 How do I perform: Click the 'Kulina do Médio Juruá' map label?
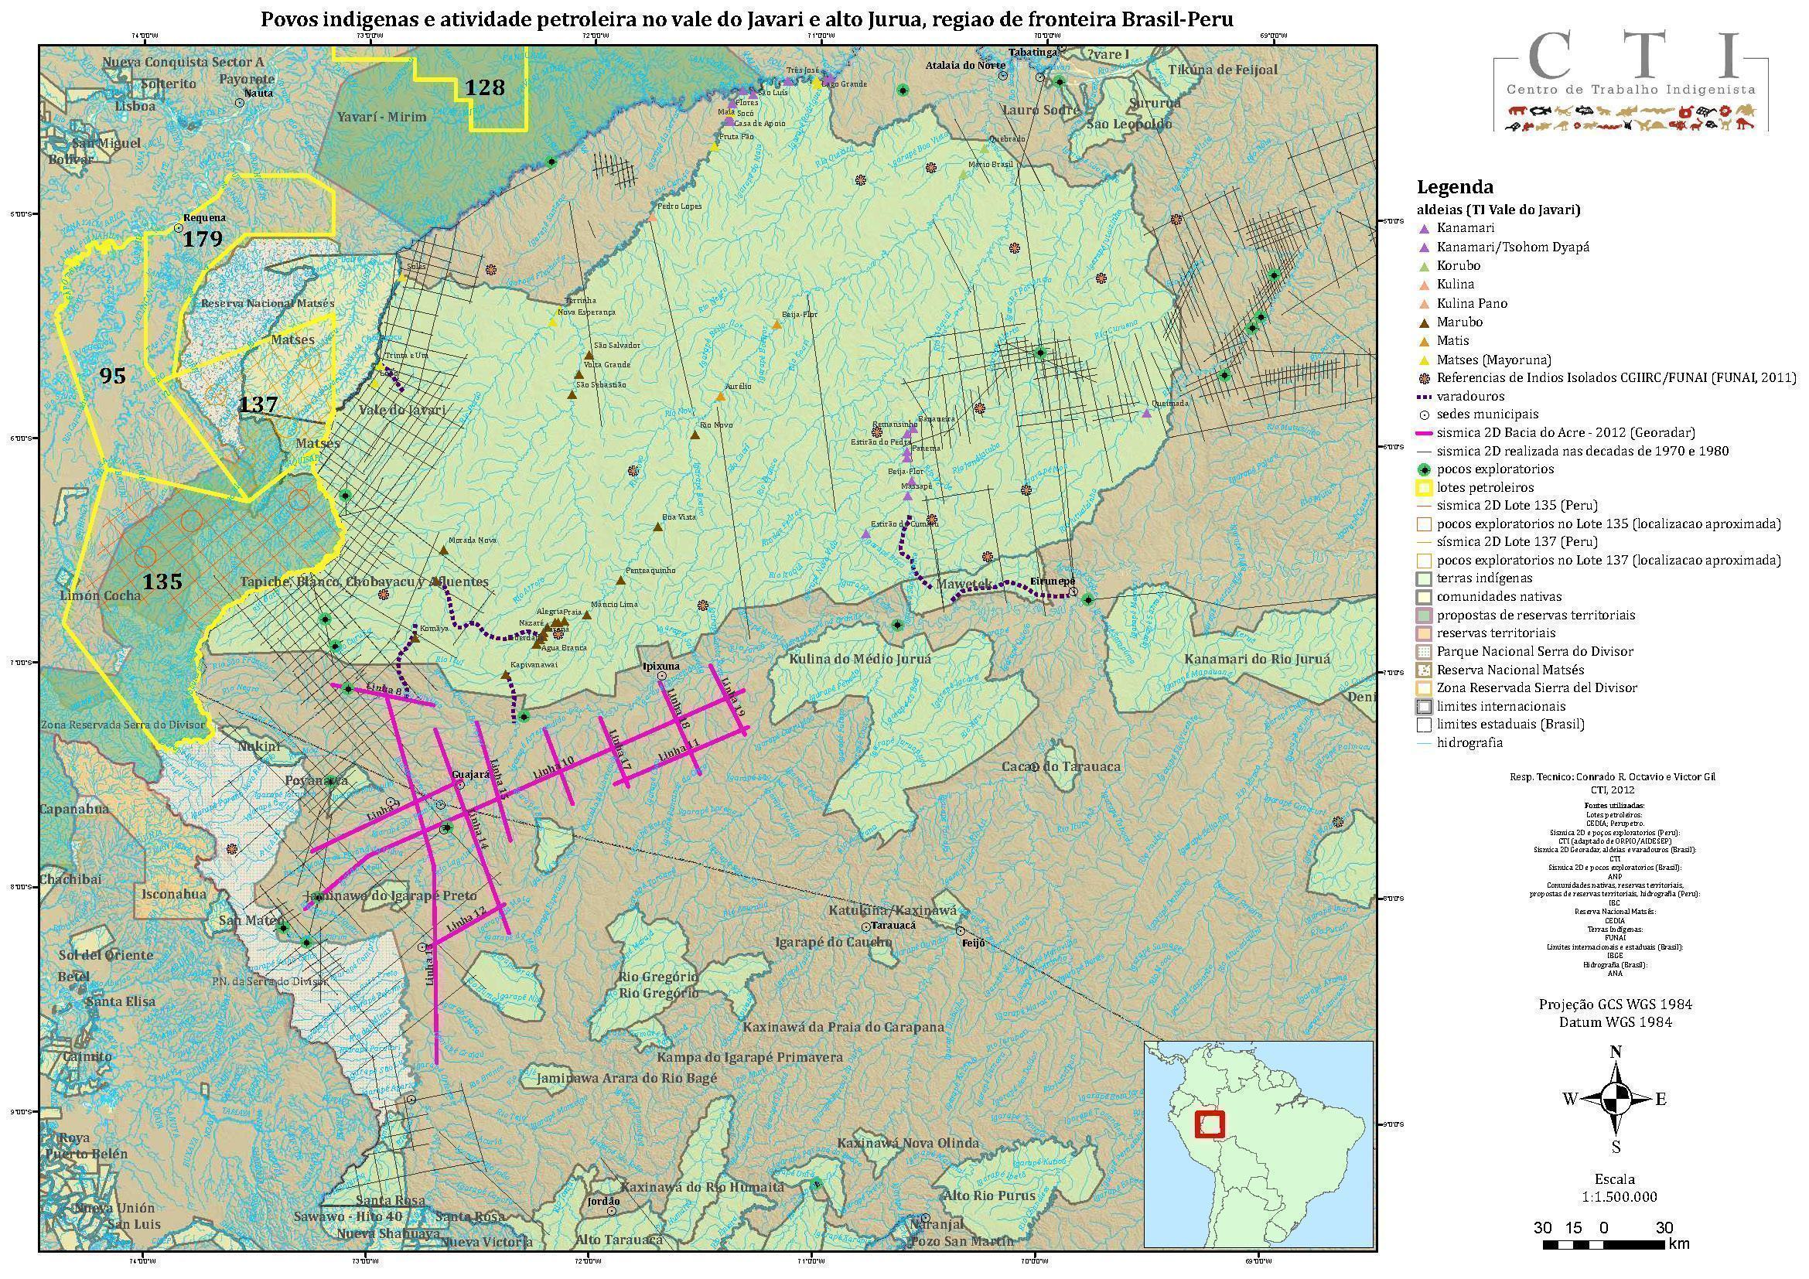(860, 659)
